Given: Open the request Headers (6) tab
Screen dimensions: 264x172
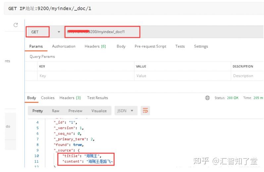Looking at the screenshot, I should [x=95, y=46].
